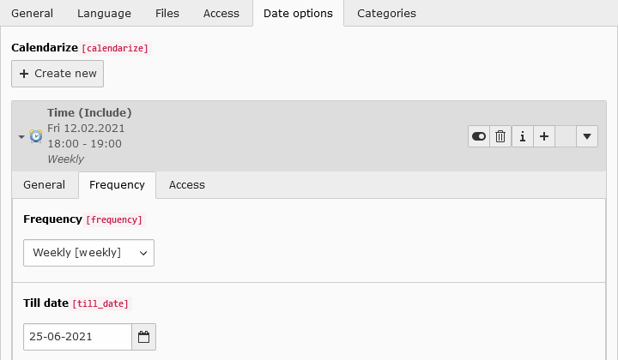
Task: Select the record's Frequency tab
Action: click(117, 185)
